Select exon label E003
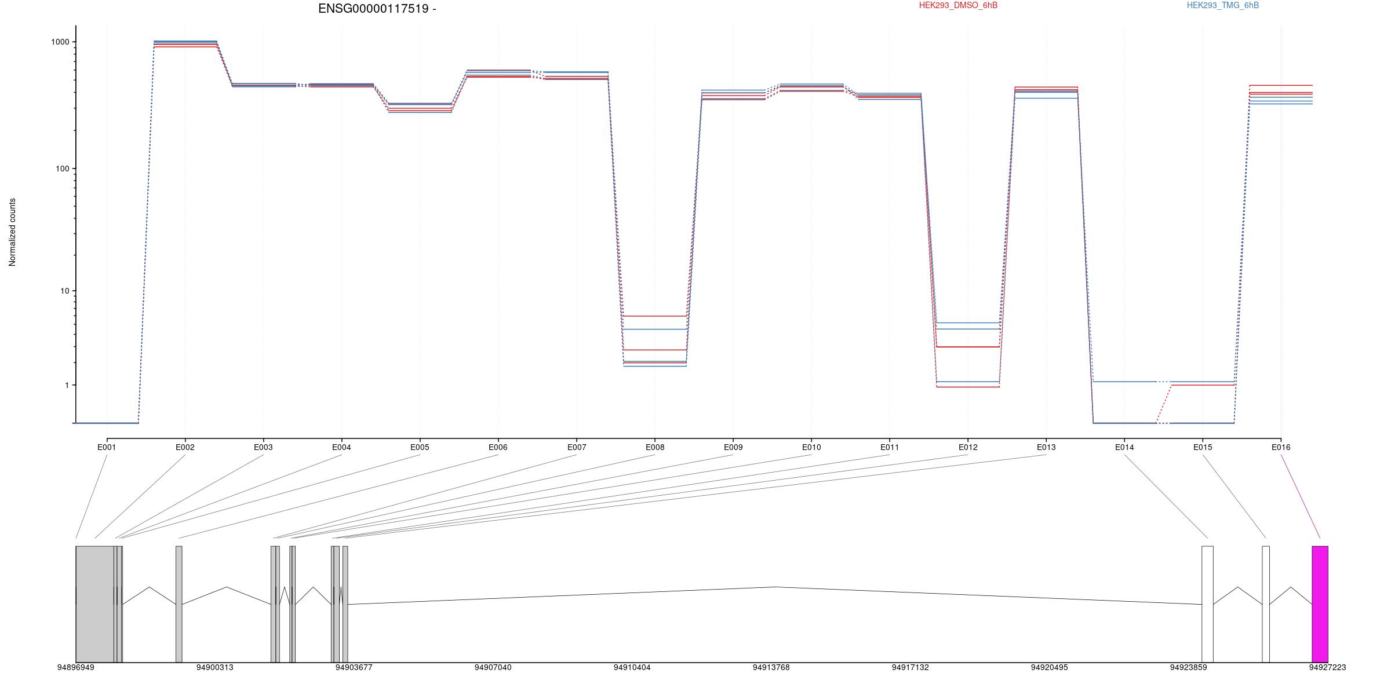The image size is (1391, 695). click(263, 447)
